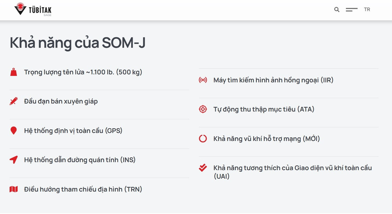The height and width of the screenshot is (214, 392).
Task: Select the network weapon capability circle icon
Action: pyautogui.click(x=203, y=138)
